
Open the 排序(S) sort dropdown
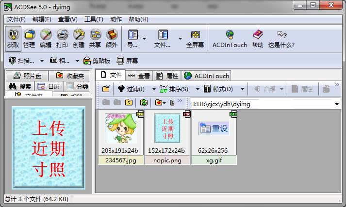[x=198, y=89]
